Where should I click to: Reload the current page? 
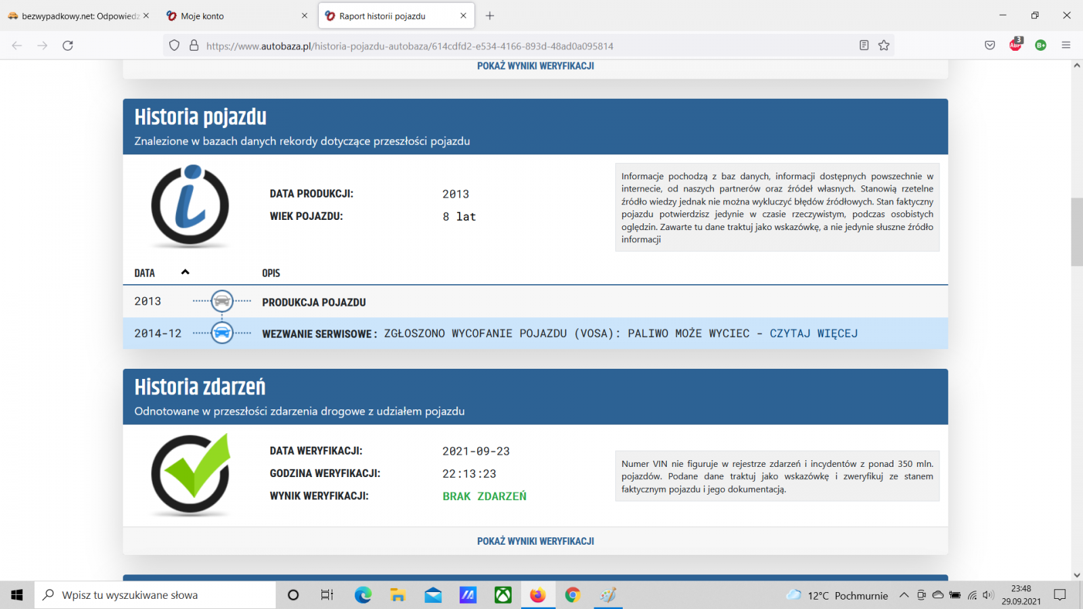click(68, 45)
